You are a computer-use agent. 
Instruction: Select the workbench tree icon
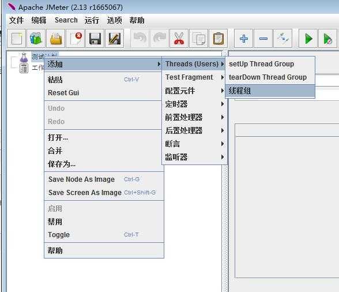coord(24,68)
